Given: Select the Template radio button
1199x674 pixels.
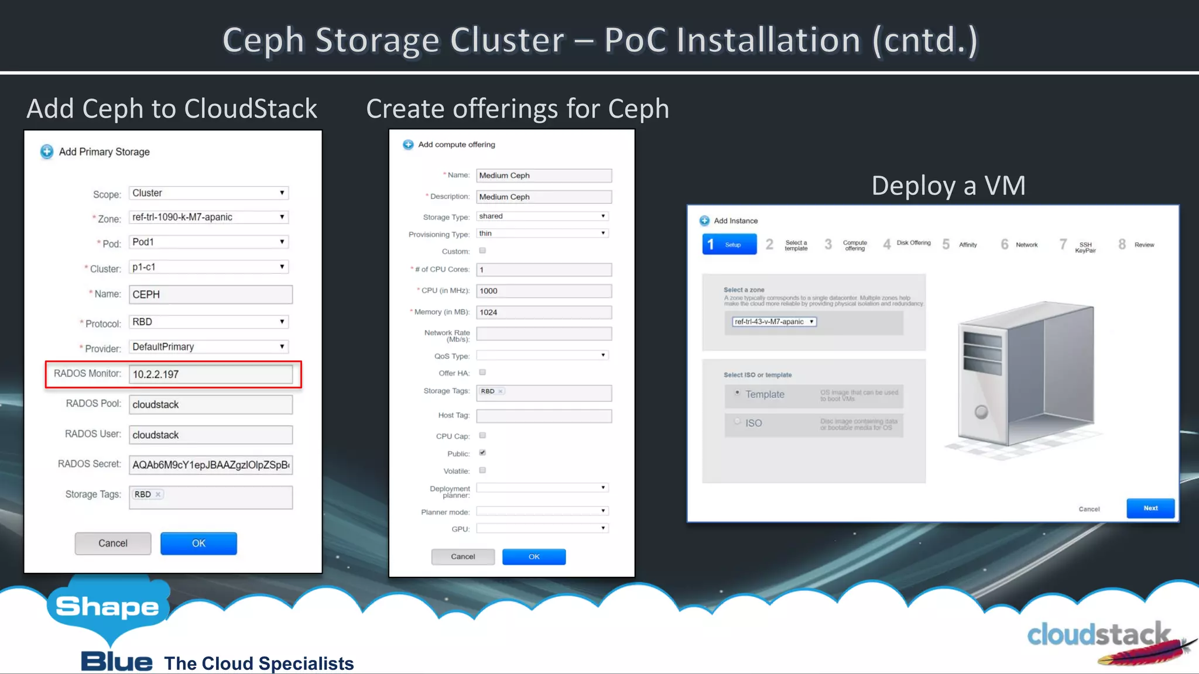Looking at the screenshot, I should (737, 393).
